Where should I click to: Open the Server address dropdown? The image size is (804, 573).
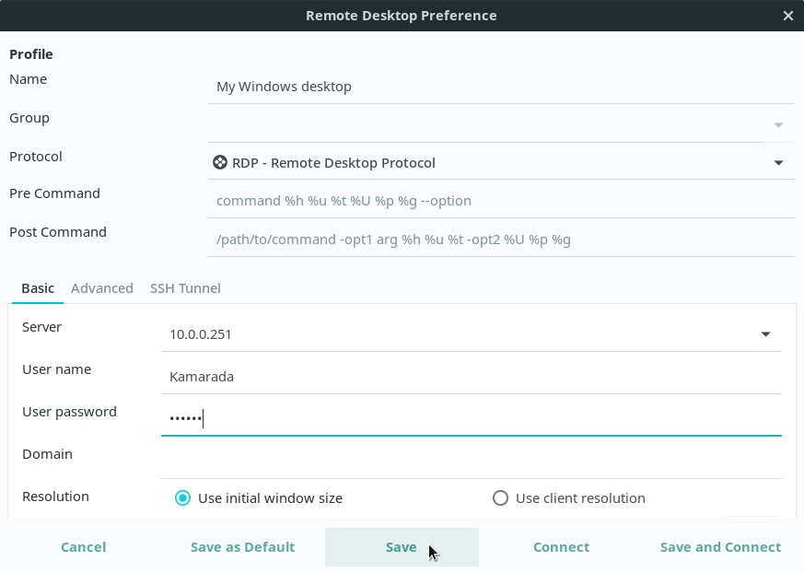click(x=765, y=334)
